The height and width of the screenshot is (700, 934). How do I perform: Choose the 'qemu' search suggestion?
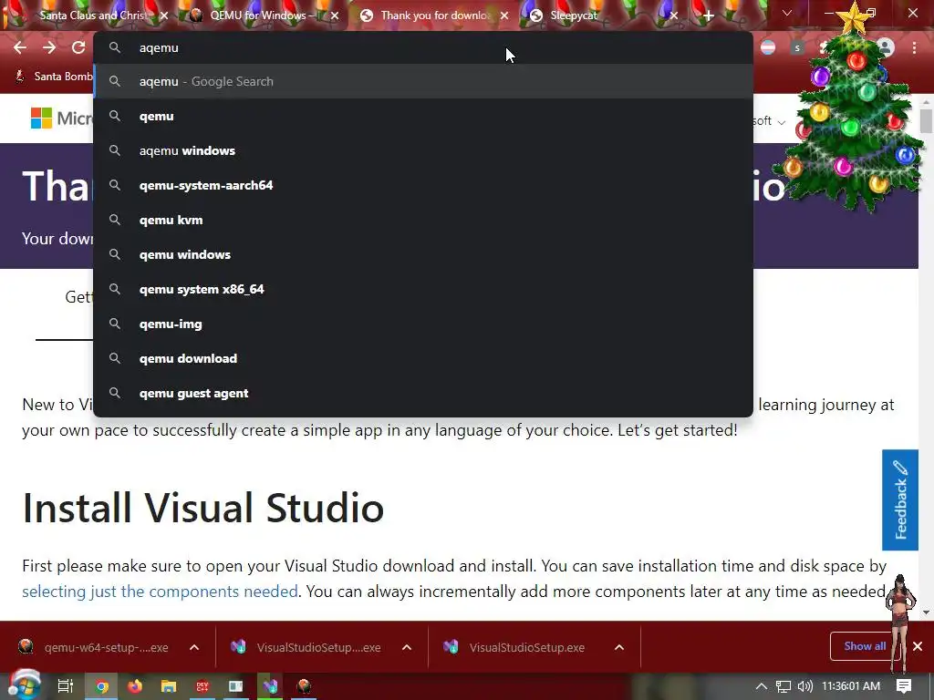tap(423, 116)
